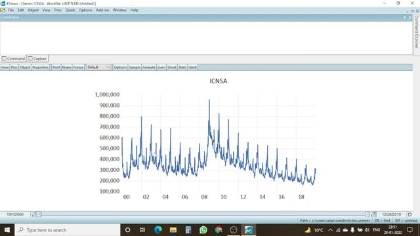This screenshot has height=236, width=420.
Task: Click the sample range slider track
Action: (x=203, y=214)
